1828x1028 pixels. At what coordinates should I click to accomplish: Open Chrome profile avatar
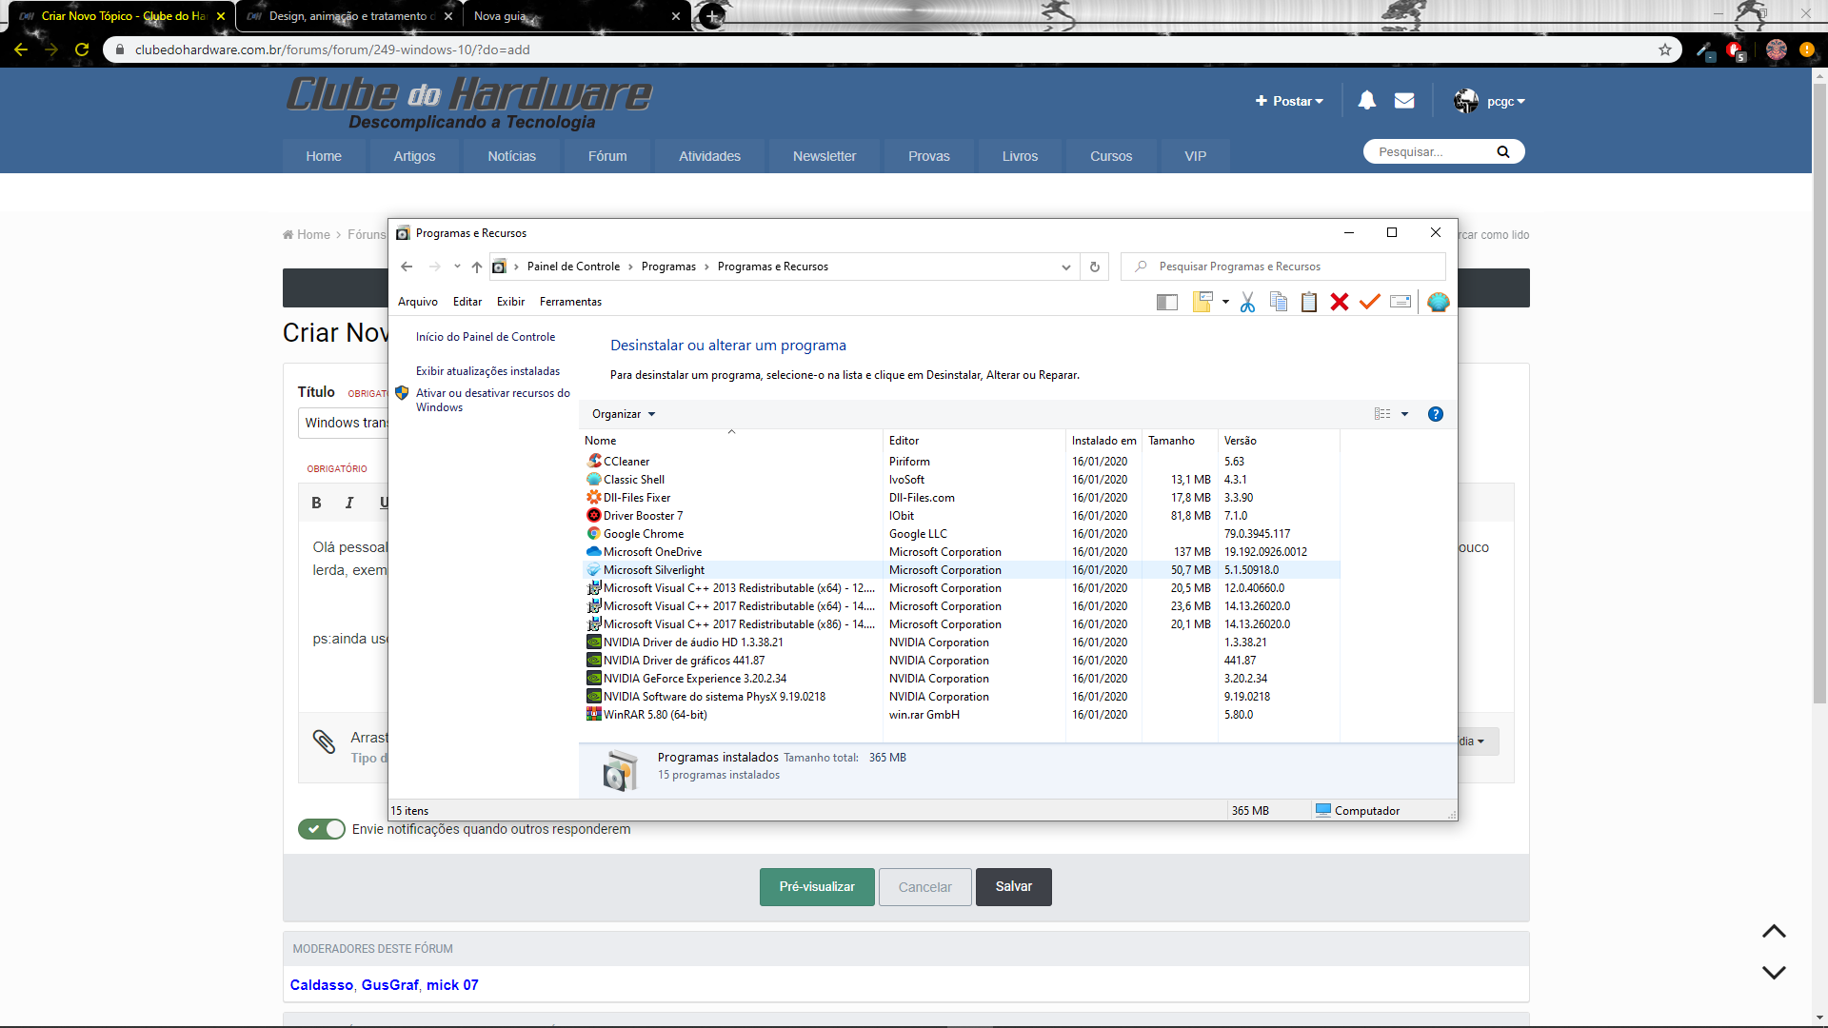pyautogui.click(x=1777, y=49)
